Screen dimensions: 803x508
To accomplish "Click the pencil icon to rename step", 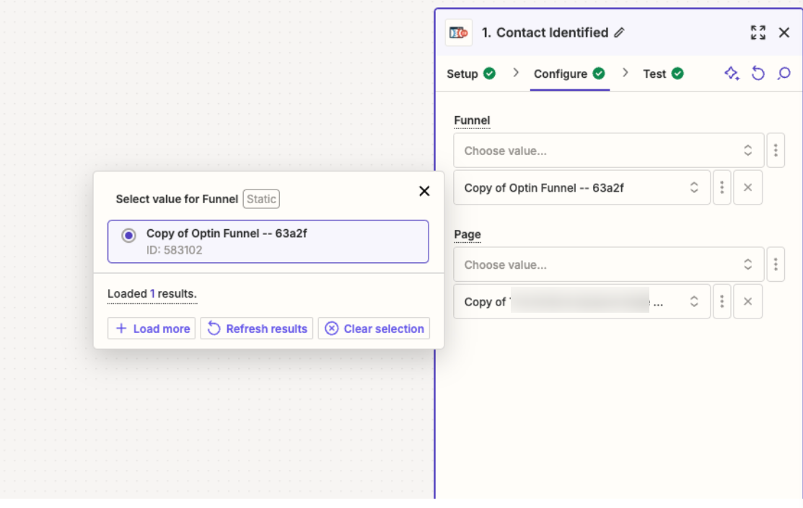I will tap(619, 33).
